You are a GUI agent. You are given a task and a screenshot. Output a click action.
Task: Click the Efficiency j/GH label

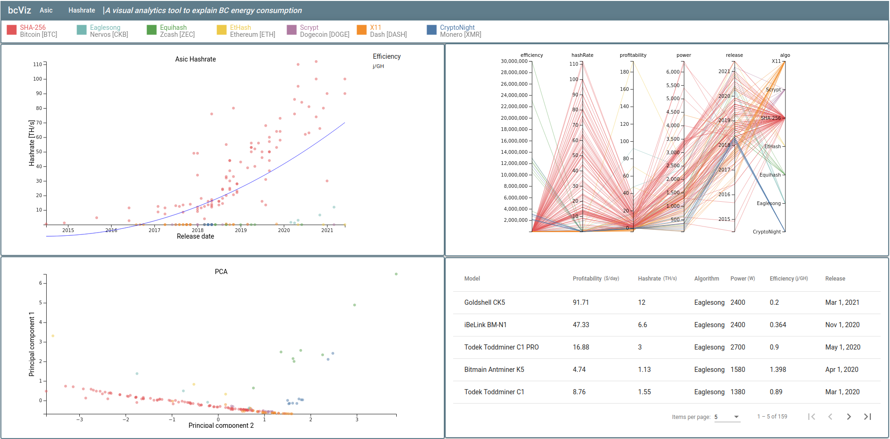(386, 61)
